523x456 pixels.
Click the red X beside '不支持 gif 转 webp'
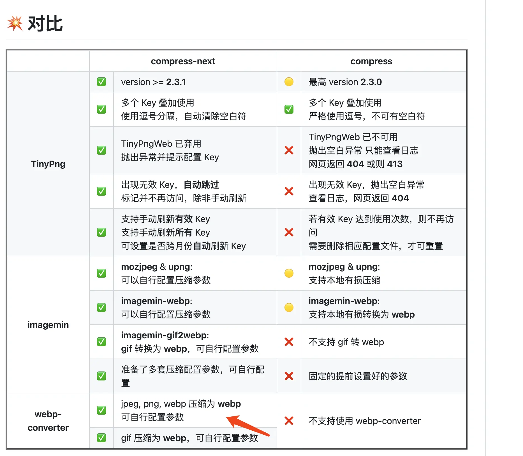click(289, 342)
